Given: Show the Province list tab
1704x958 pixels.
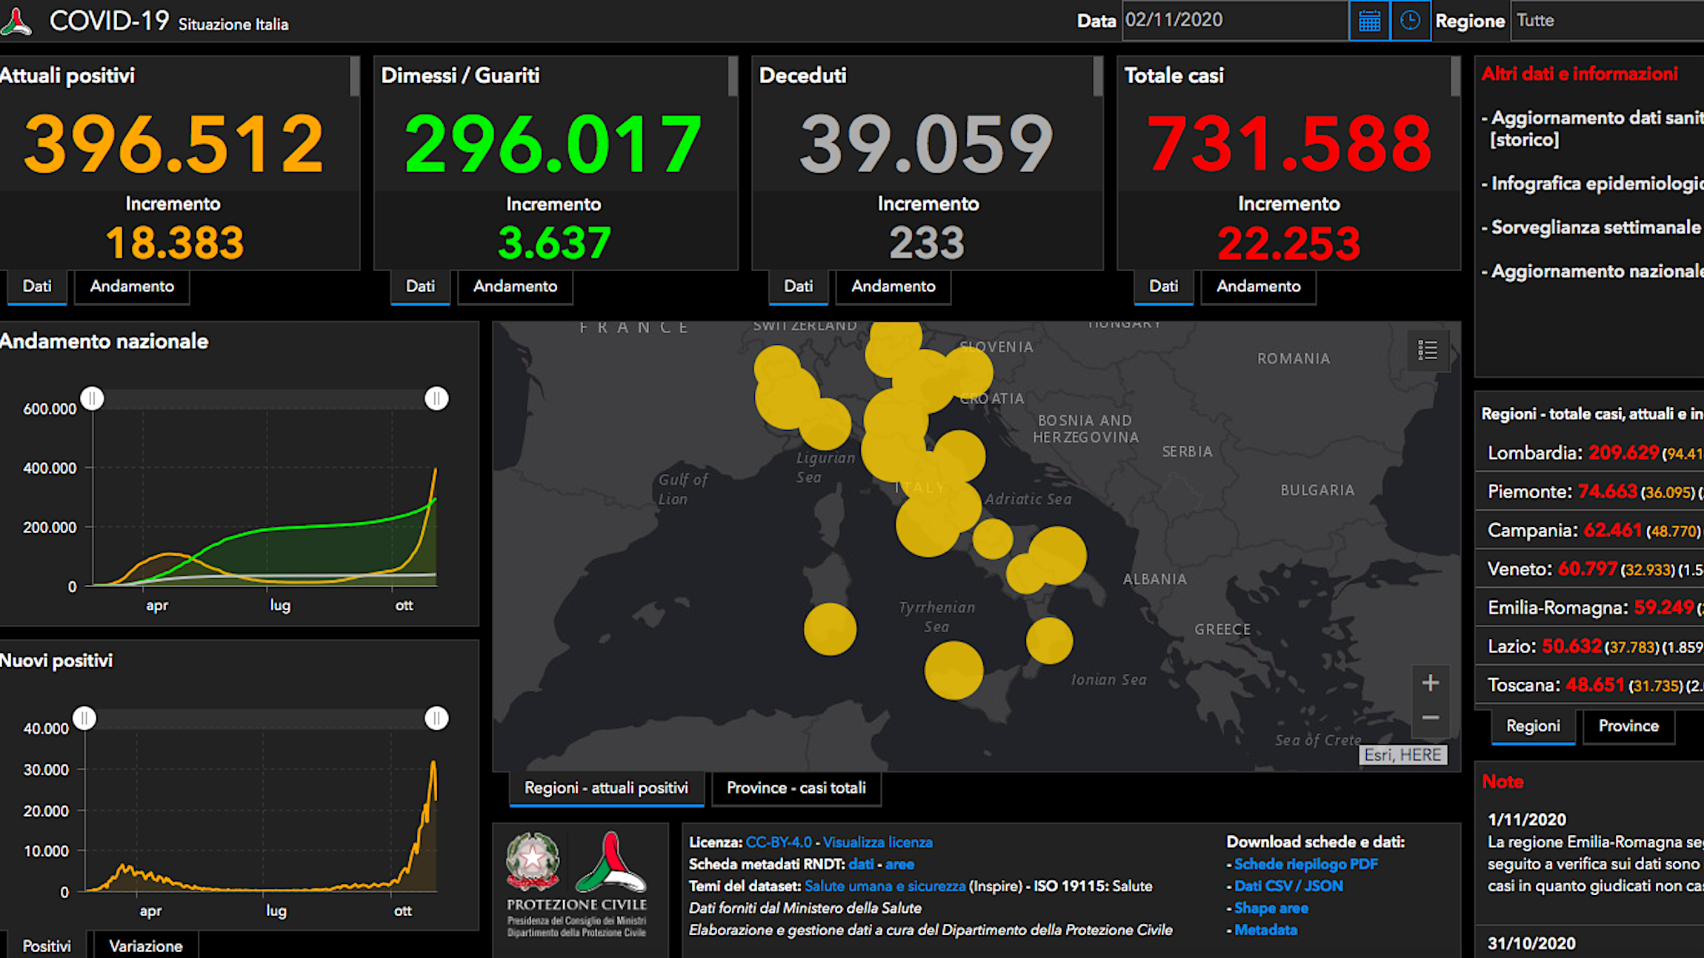Looking at the screenshot, I should coord(1628,726).
